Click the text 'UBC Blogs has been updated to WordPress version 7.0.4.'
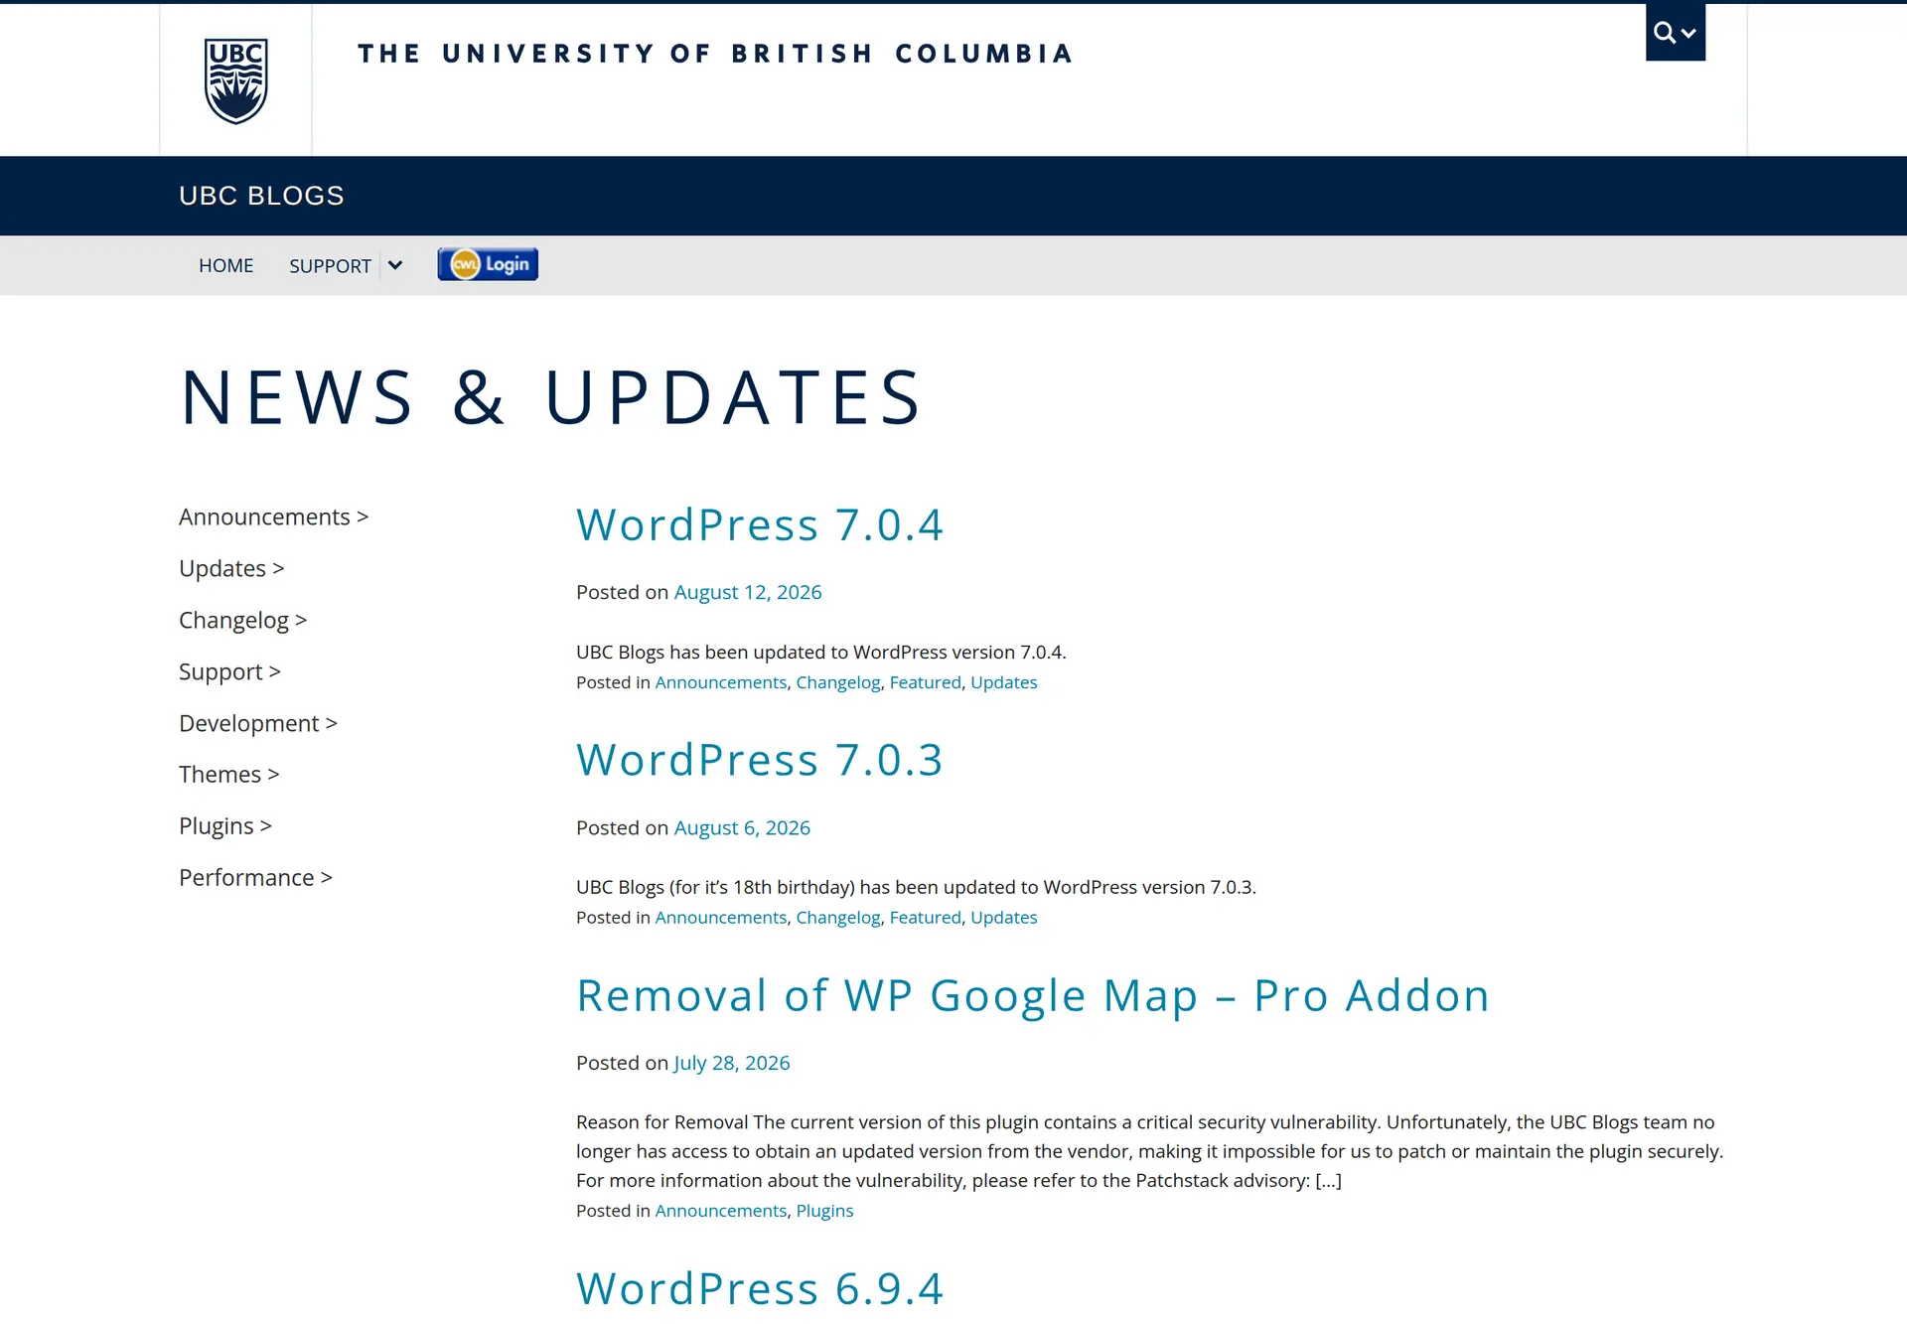1907x1324 pixels. point(820,653)
